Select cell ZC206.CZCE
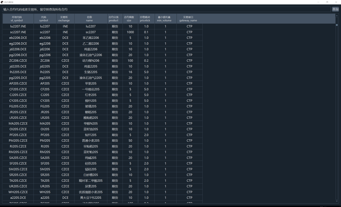This screenshot has height=207, width=341. click(x=18, y=60)
